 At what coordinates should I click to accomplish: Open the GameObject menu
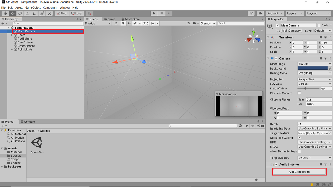(33, 7)
